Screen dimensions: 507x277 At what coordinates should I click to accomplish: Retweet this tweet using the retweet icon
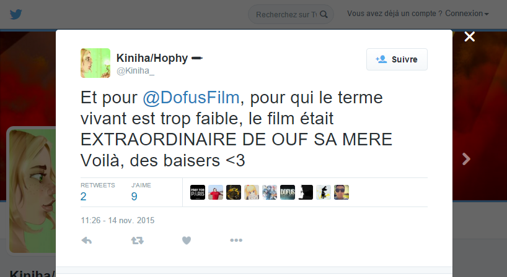coord(137,241)
